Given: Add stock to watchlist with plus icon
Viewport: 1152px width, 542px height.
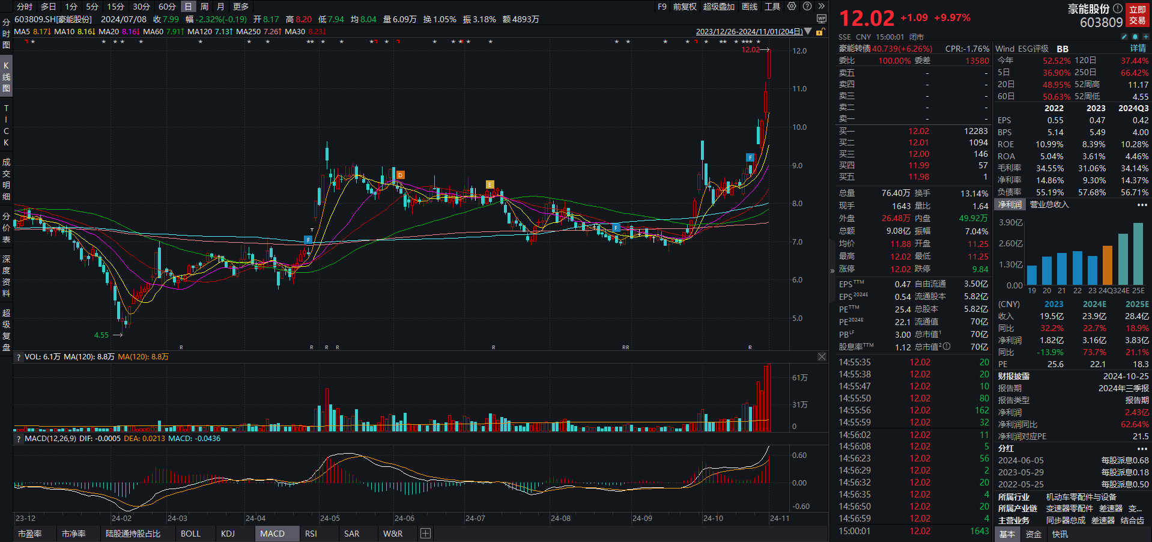Looking at the screenshot, I should click(1145, 37).
